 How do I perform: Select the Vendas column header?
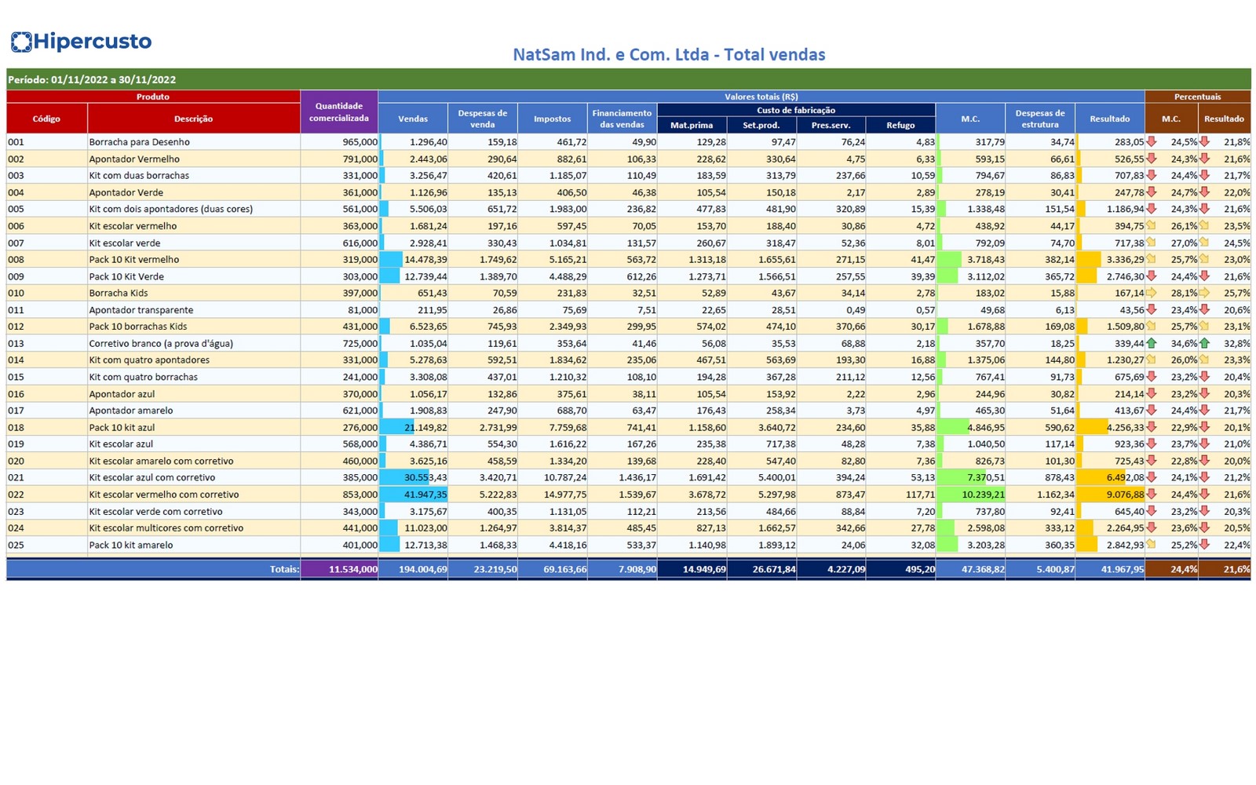pos(413,119)
